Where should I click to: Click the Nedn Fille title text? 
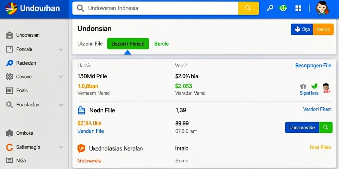[102, 110]
